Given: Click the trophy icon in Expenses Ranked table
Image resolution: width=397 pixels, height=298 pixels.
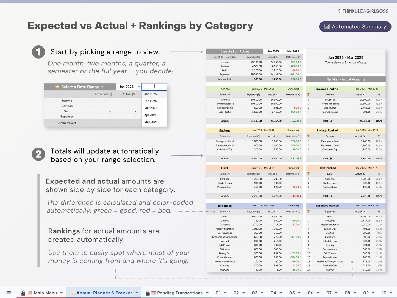Looking at the screenshot, I should click(x=309, y=211).
